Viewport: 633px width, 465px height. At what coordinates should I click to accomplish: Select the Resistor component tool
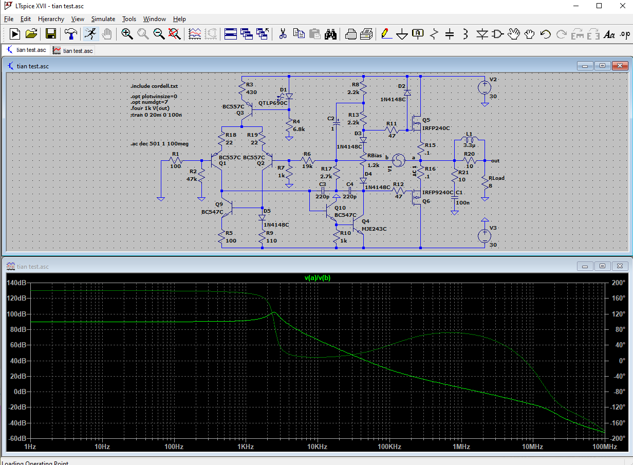(x=434, y=34)
